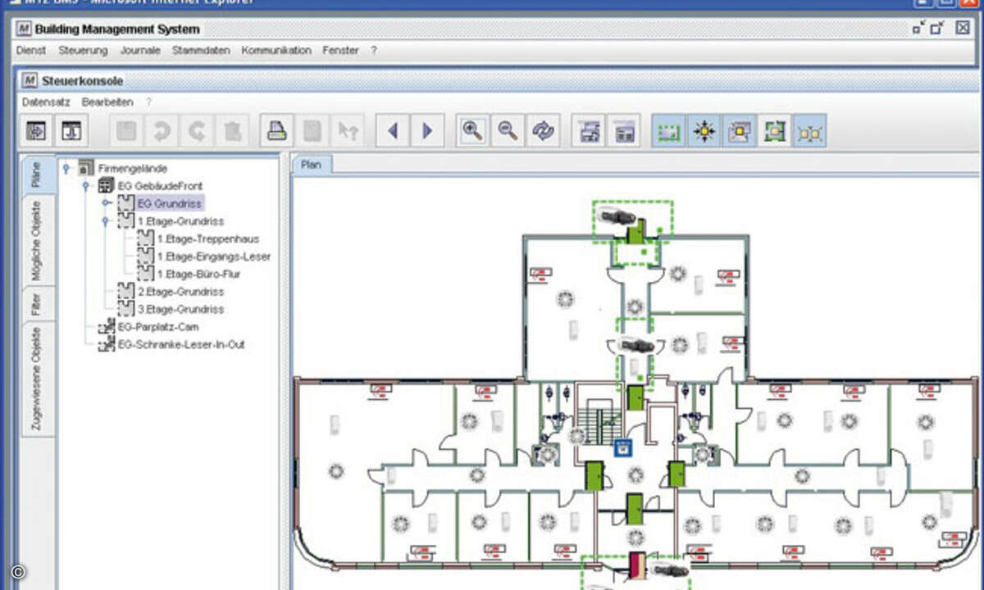Click the help pointer question-mark icon
Screen dimensions: 984x590
tap(348, 130)
